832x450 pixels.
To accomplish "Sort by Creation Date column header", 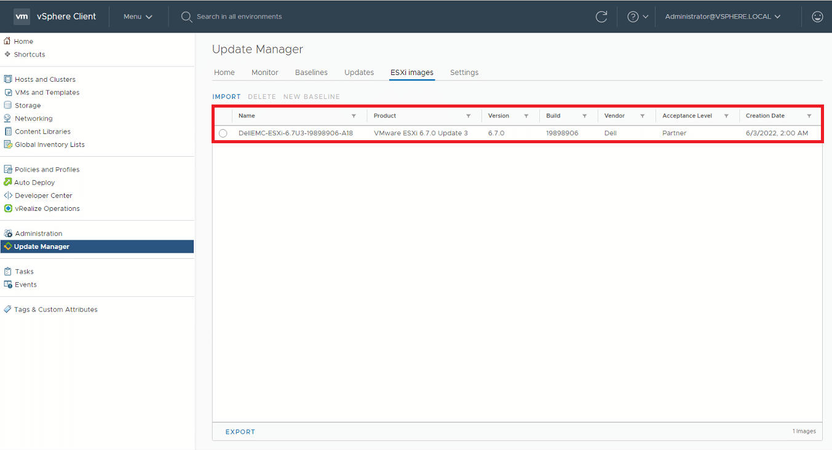I will pos(765,116).
